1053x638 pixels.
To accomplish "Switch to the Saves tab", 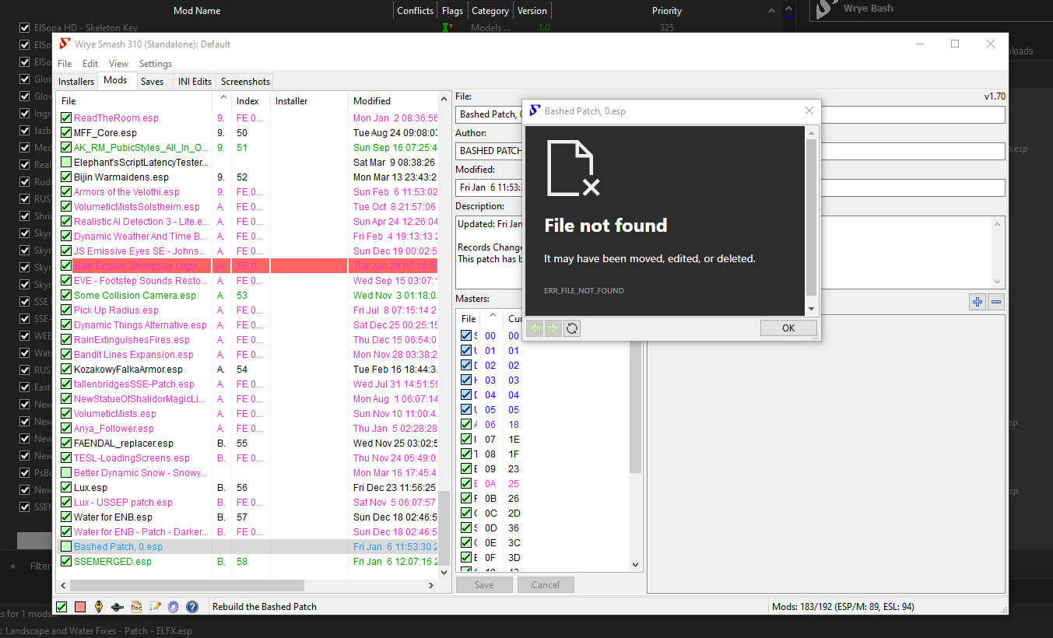I will 153,82.
